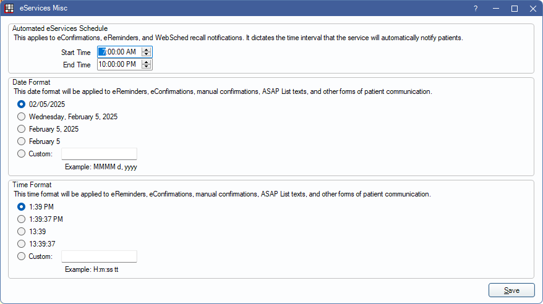This screenshot has width=543, height=304.
Task: Select the February 5, 2025 date format
Action: tap(22, 129)
